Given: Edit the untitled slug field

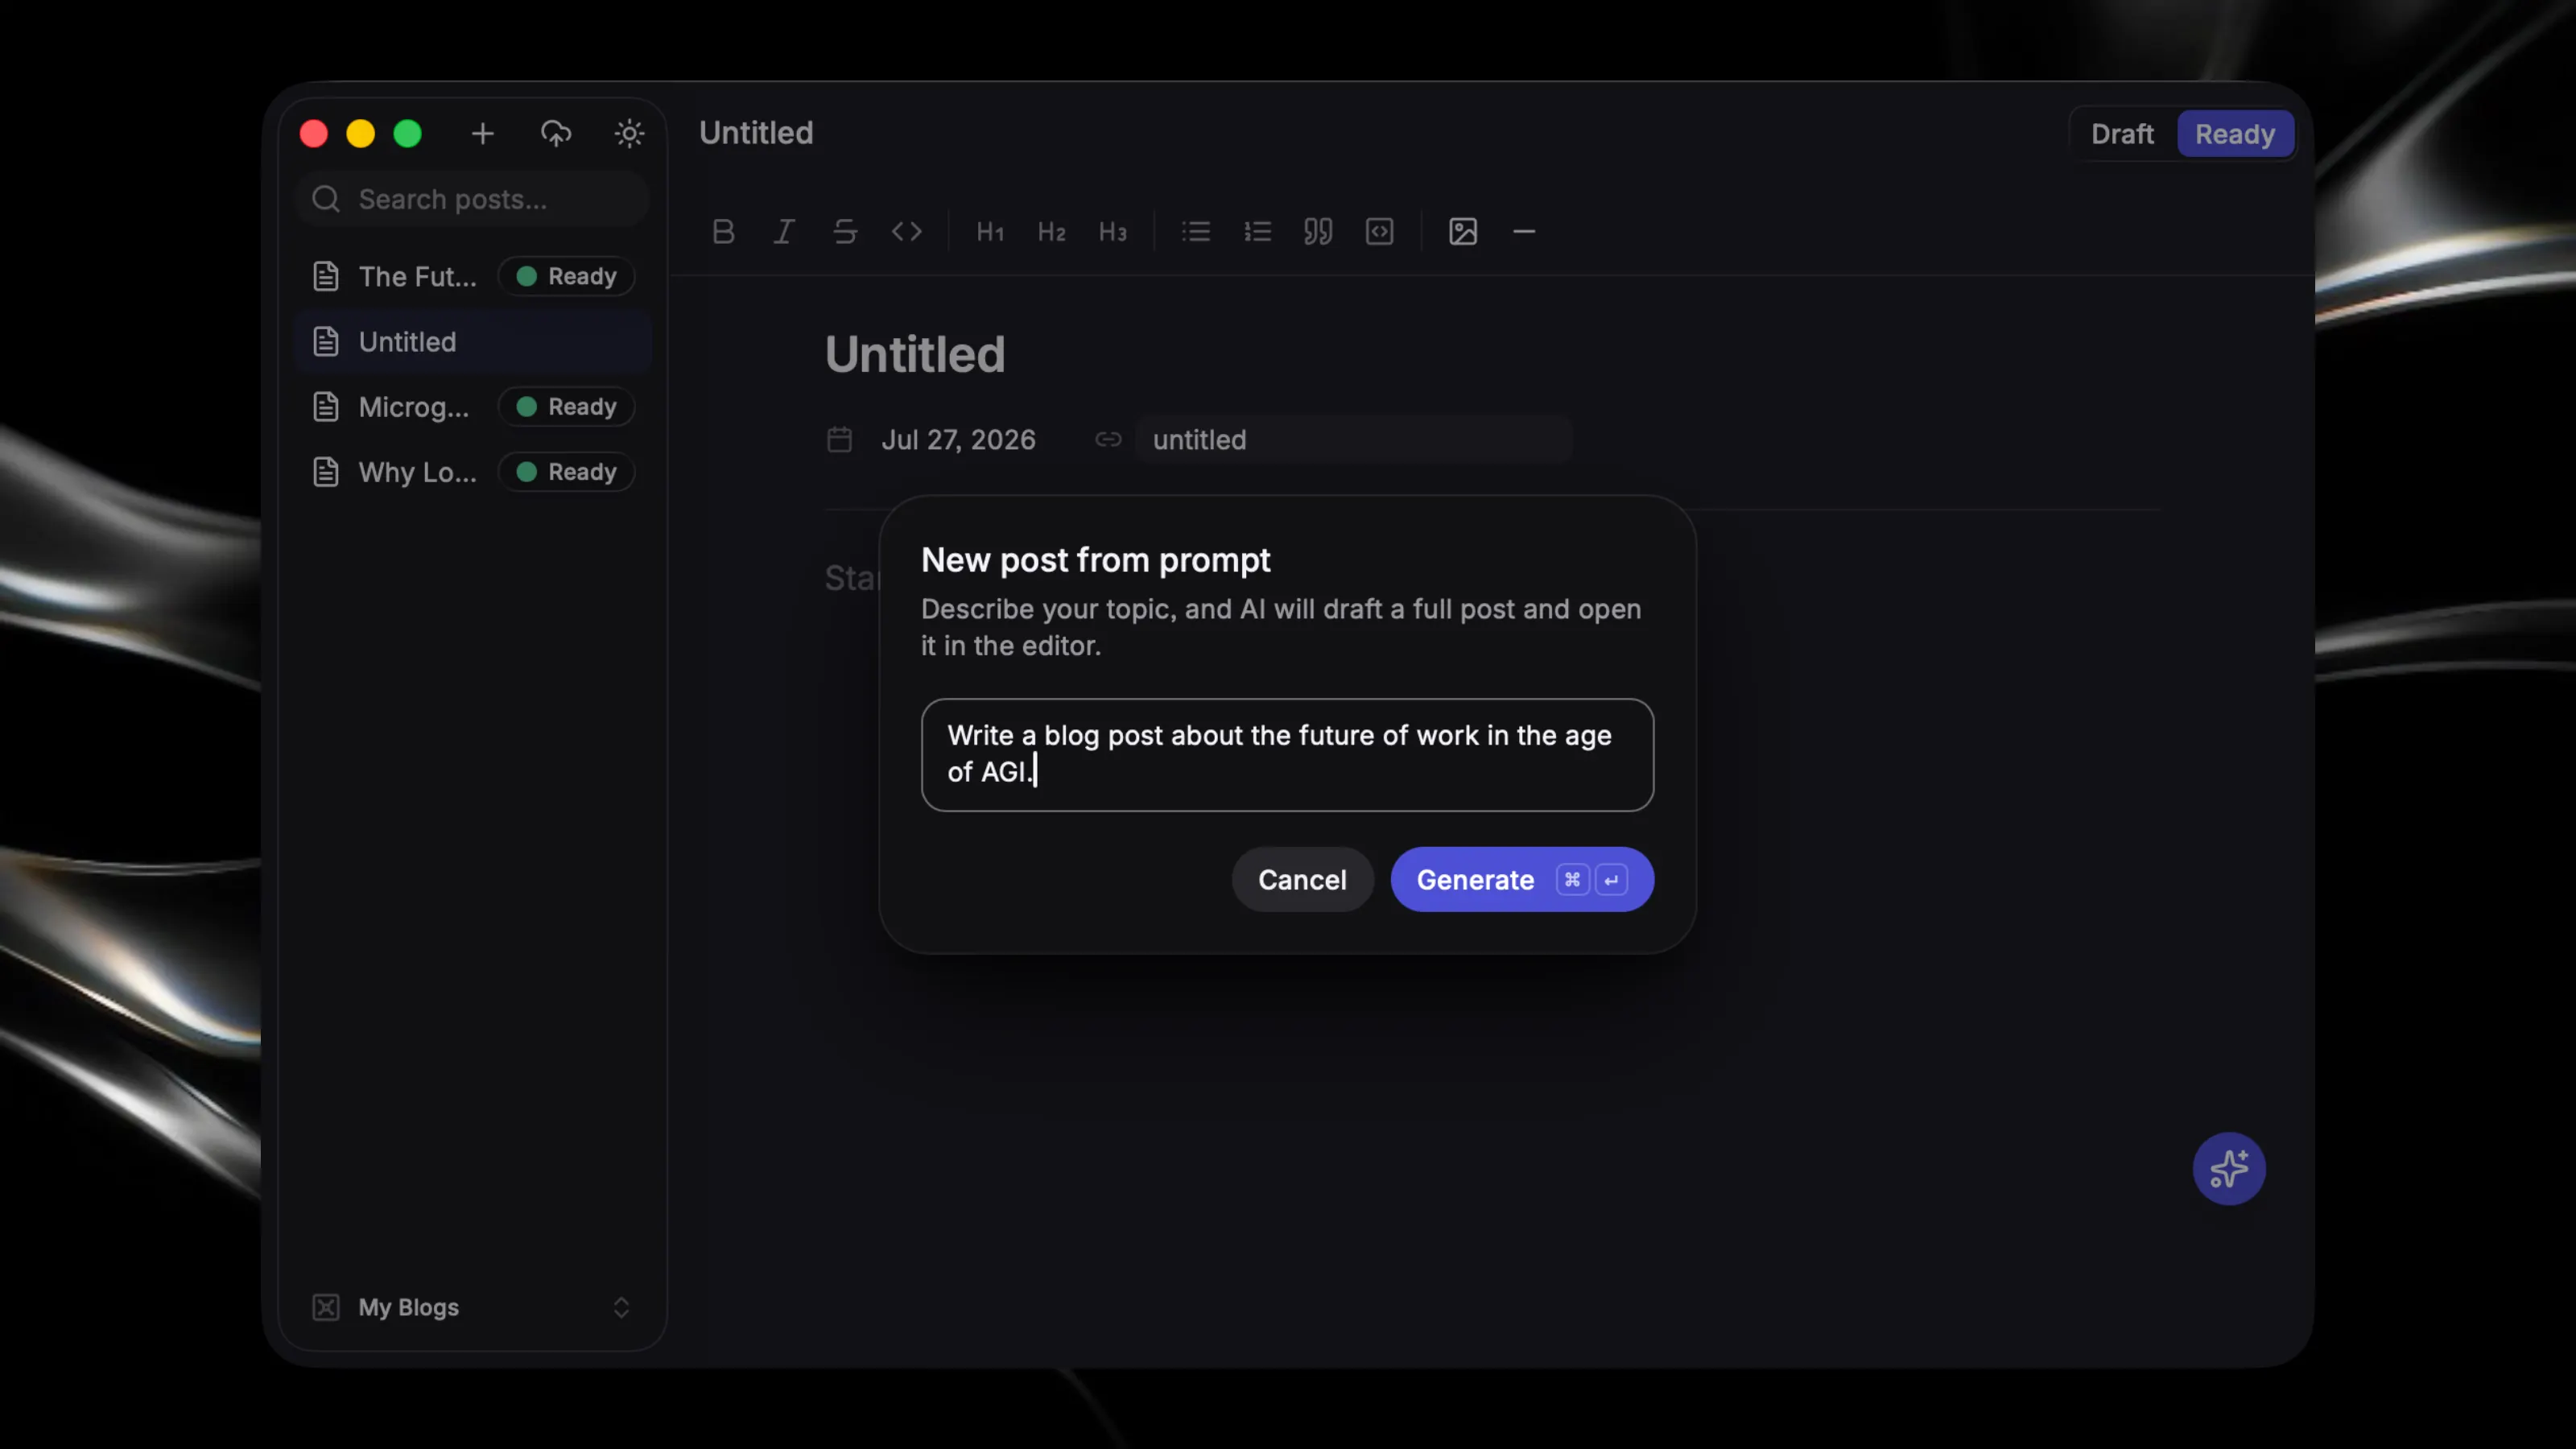Looking at the screenshot, I should click(x=1353, y=440).
